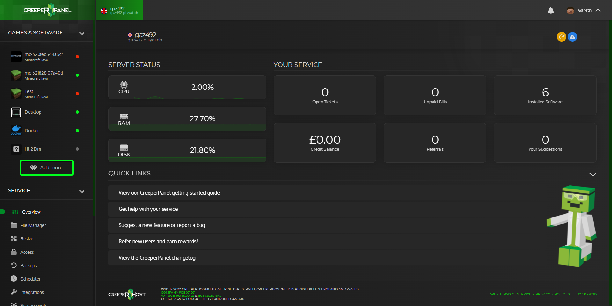Click Refer new users and earn rewards
Viewport: 612px width, 306px height.
click(158, 241)
